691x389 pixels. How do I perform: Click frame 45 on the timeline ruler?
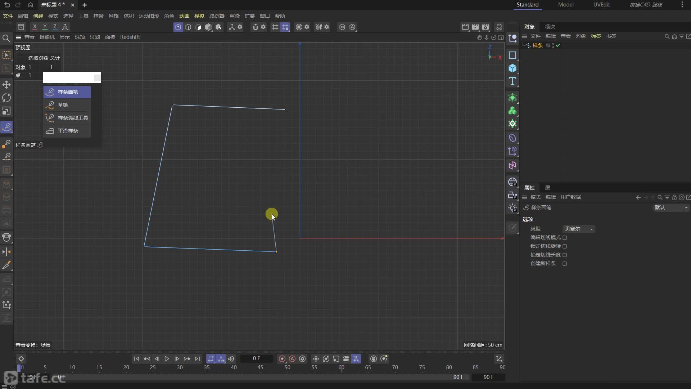pos(260,367)
